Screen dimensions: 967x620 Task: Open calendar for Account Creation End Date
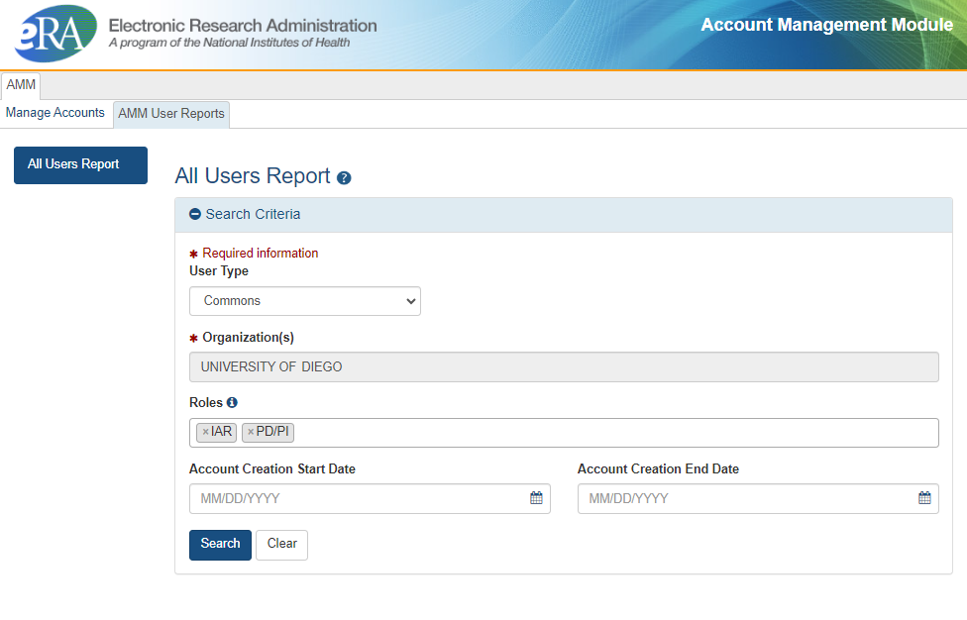[x=924, y=498]
